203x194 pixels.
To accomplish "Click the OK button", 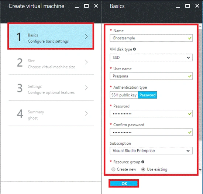I will coord(124,184).
